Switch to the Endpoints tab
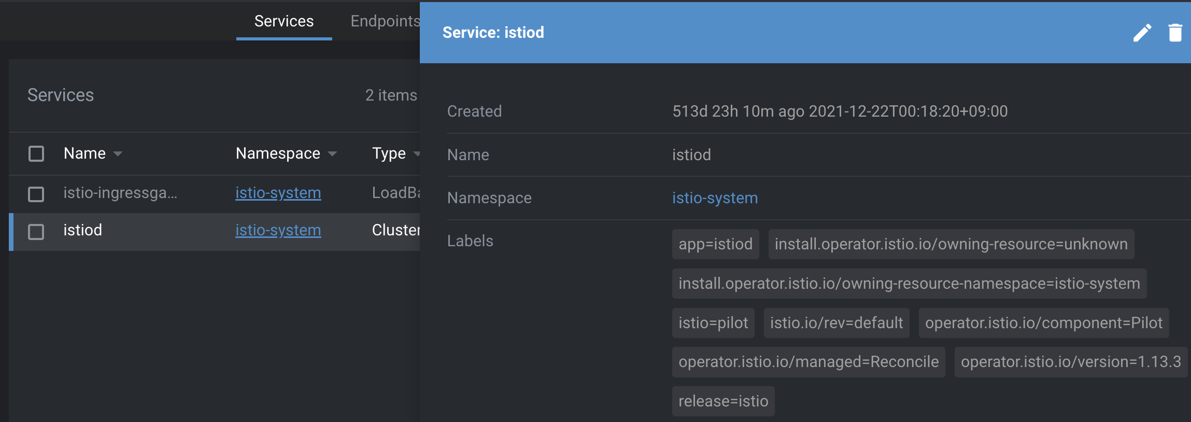Viewport: 1191px width, 422px height. click(x=385, y=21)
